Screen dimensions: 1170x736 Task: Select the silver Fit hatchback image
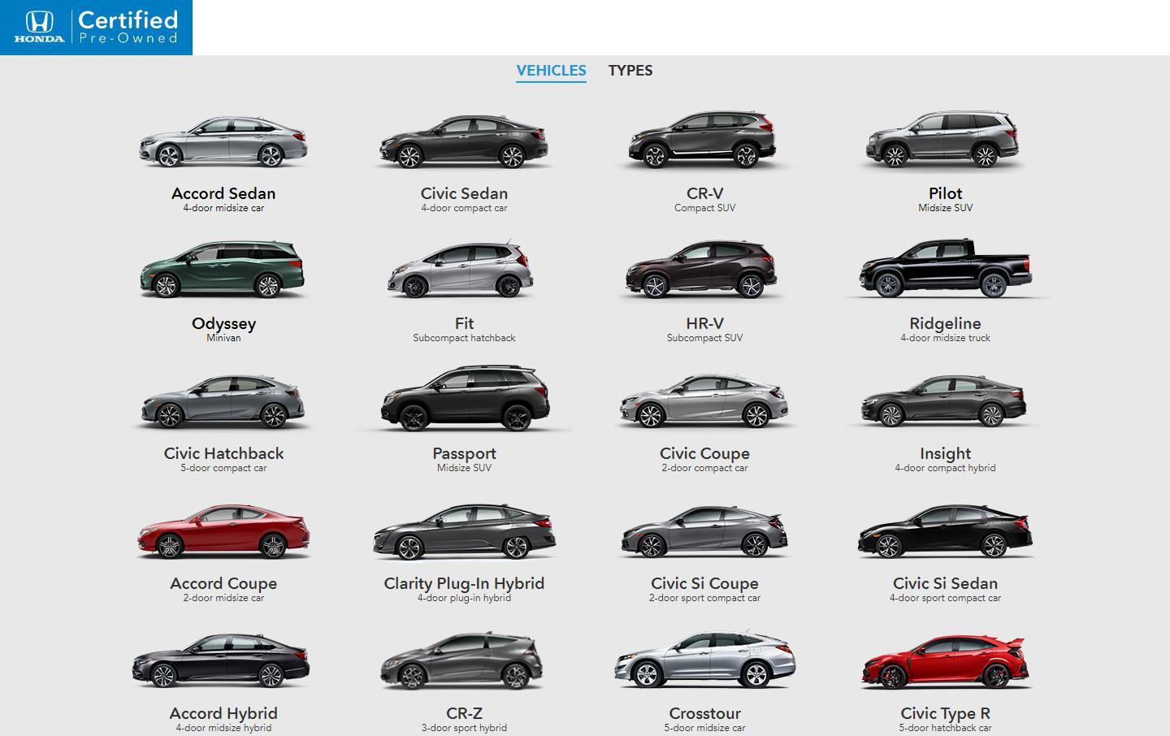pyautogui.click(x=461, y=270)
